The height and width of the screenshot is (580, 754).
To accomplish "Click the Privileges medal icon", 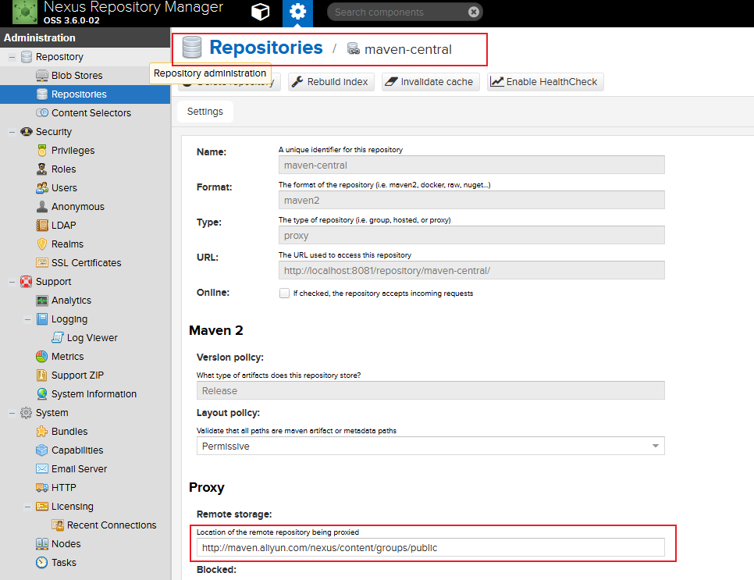I will (42, 151).
